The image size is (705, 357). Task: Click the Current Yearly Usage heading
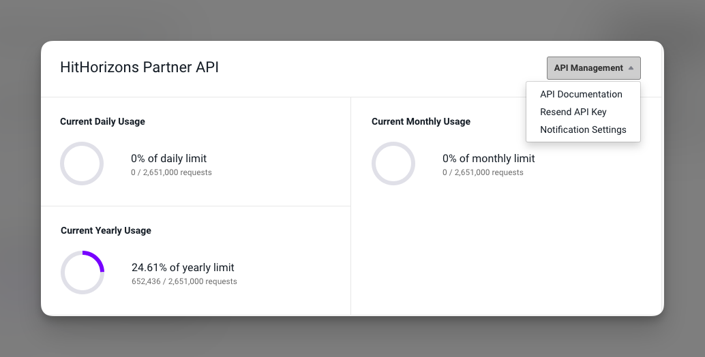(x=106, y=231)
